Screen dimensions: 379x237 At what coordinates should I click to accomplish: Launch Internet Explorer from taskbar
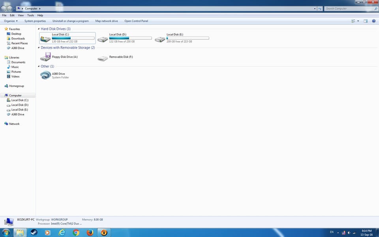(62, 232)
